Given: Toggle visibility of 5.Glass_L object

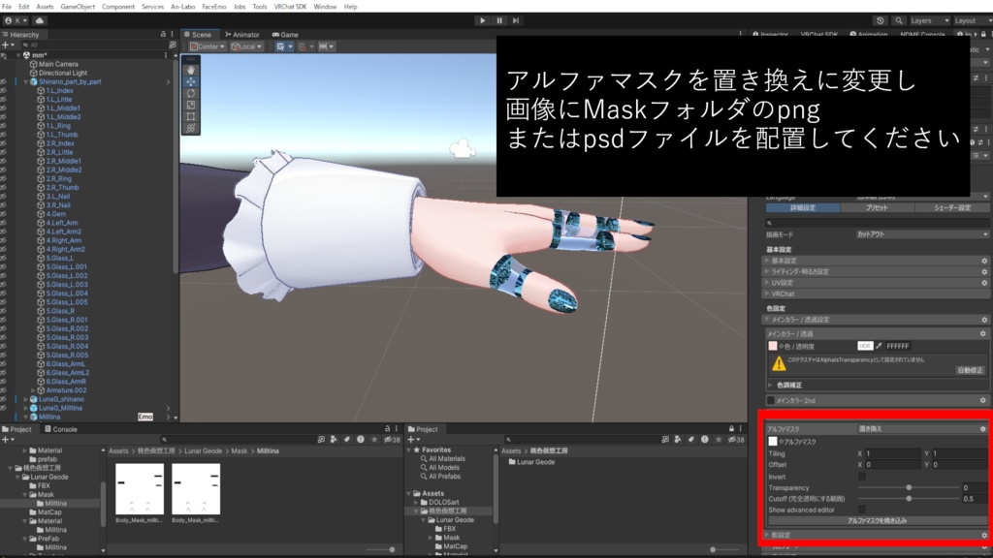Looking at the screenshot, I should tap(4, 258).
